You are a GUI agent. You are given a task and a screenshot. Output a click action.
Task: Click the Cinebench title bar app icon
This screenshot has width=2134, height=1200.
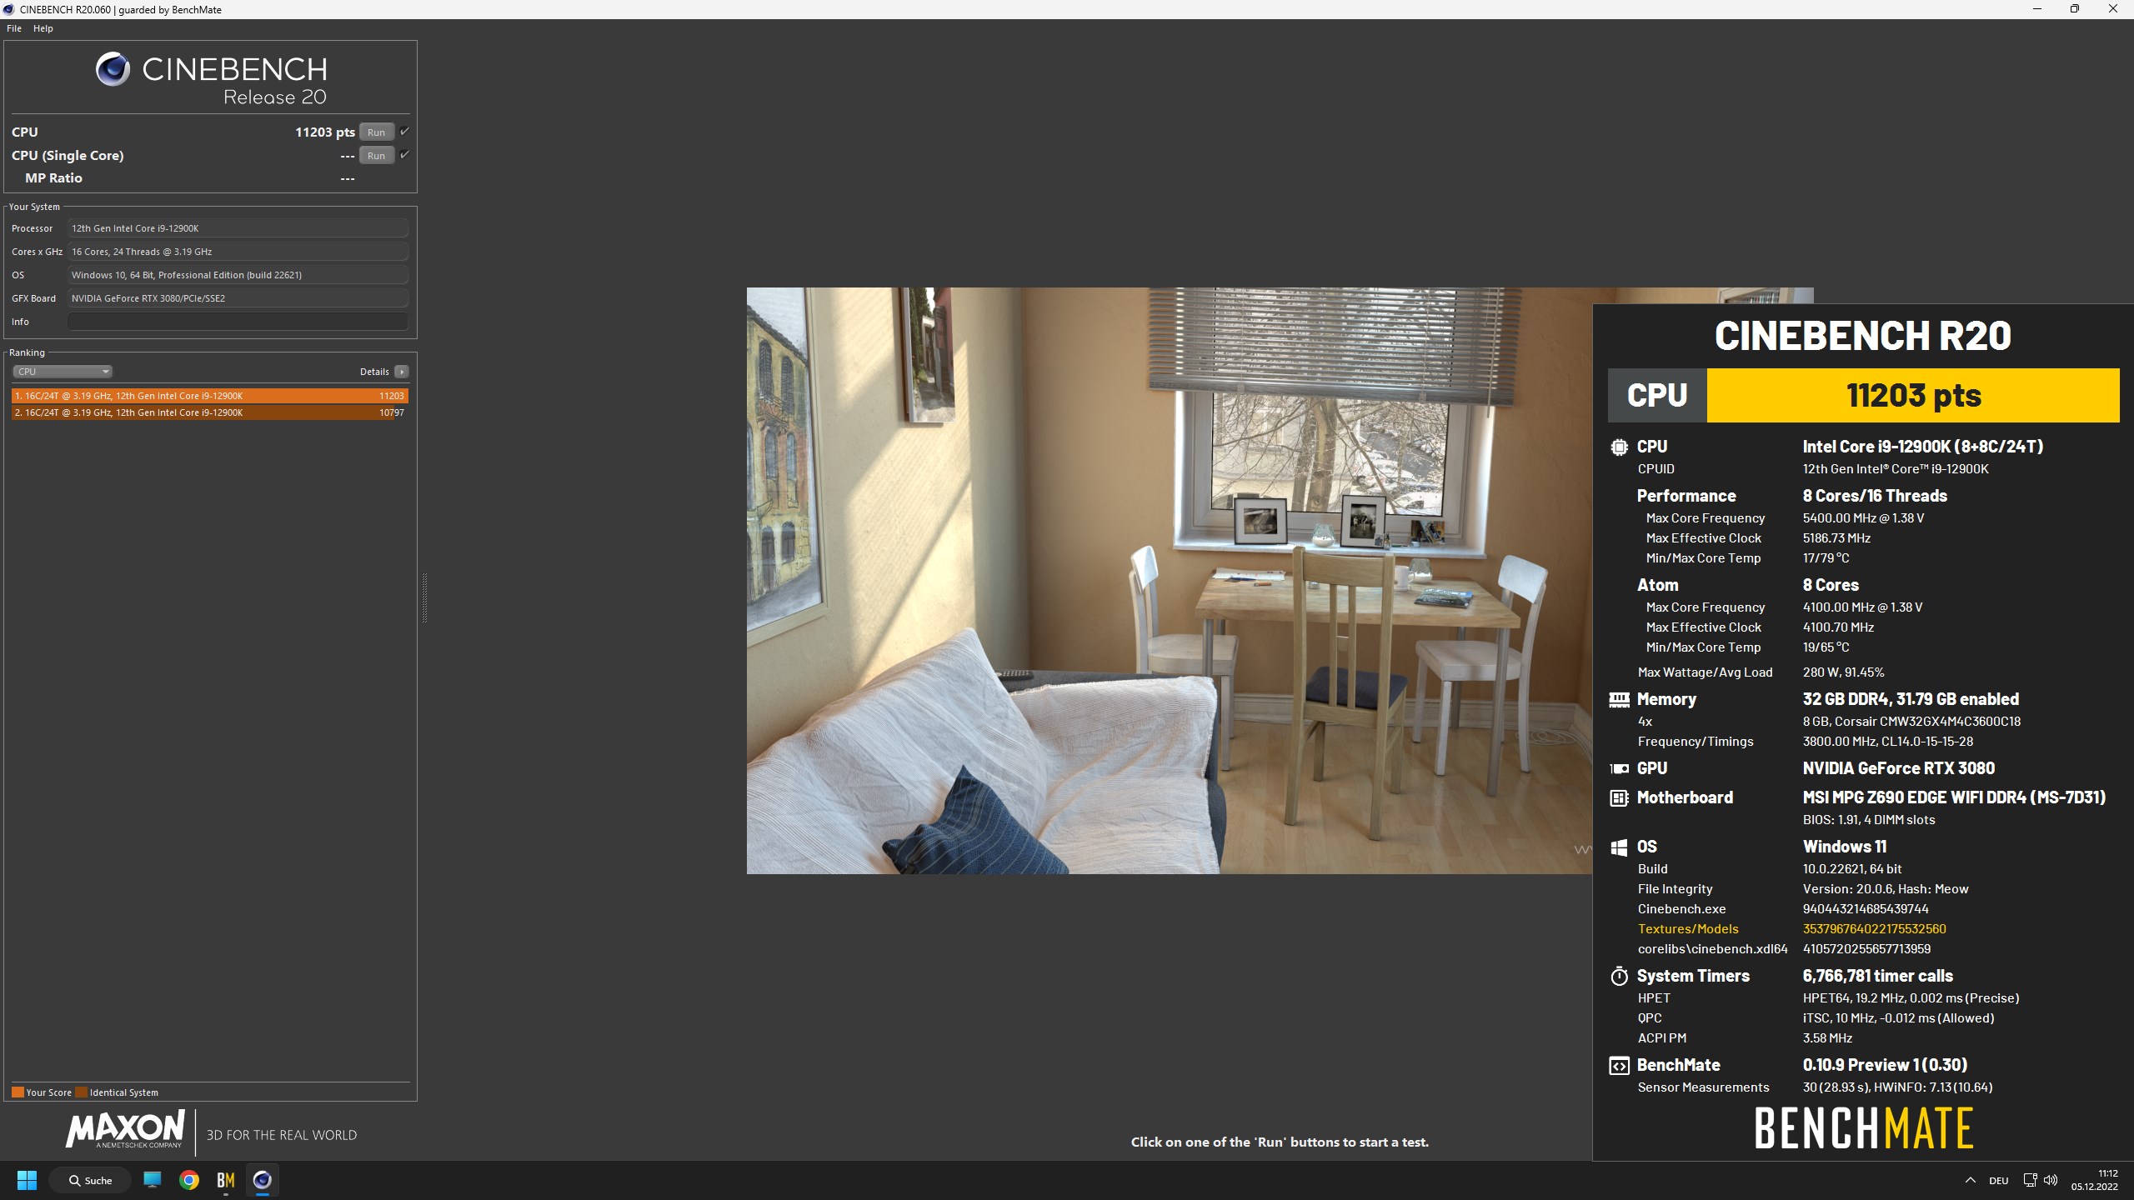click(x=9, y=9)
